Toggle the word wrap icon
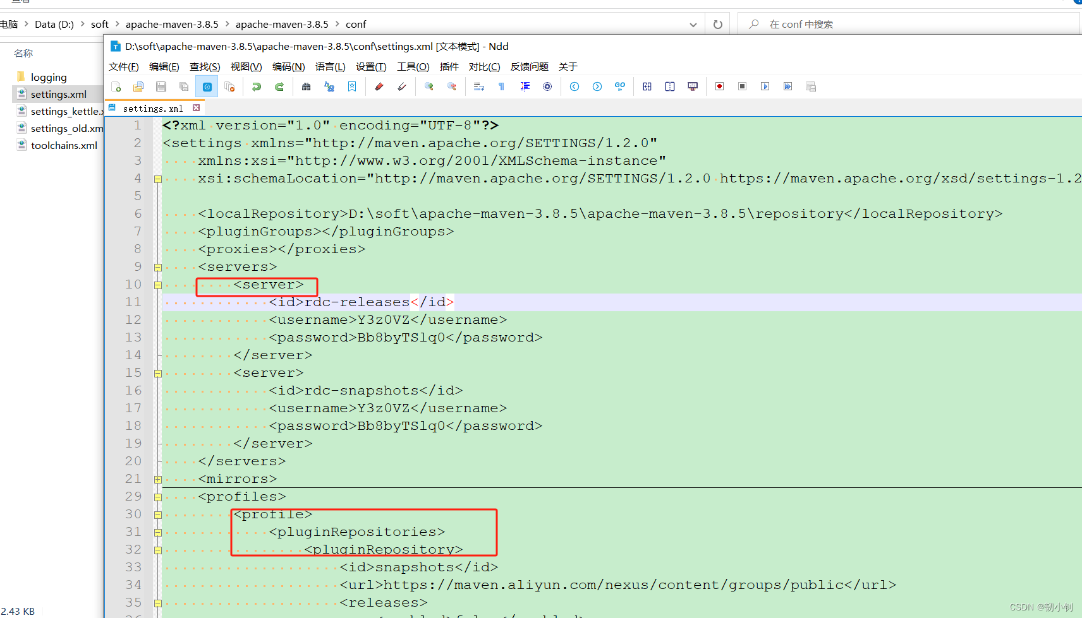Viewport: 1082px width, 618px height. pyautogui.click(x=479, y=86)
